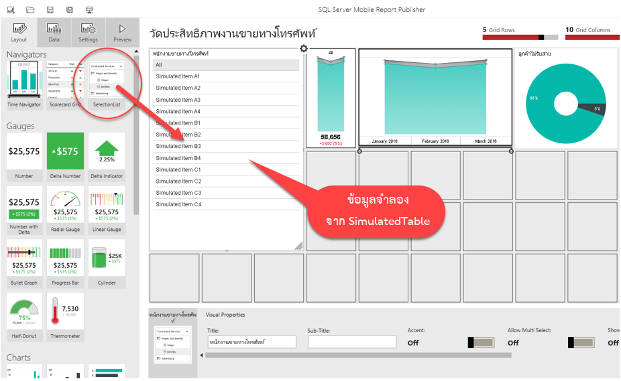Switch to the Data tab
621x381 pixels.
(x=54, y=31)
